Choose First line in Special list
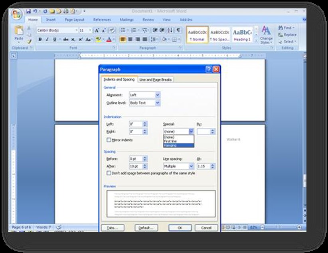The height and width of the screenshot is (253, 328). click(179, 141)
